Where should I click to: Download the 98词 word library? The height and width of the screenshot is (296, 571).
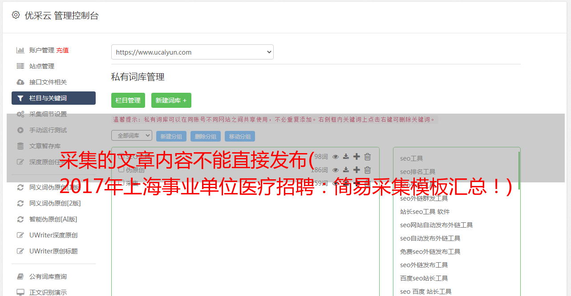click(346, 156)
